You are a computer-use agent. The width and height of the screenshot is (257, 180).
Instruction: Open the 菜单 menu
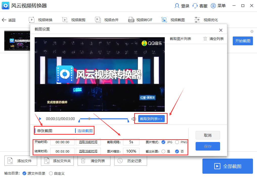click(x=218, y=6)
